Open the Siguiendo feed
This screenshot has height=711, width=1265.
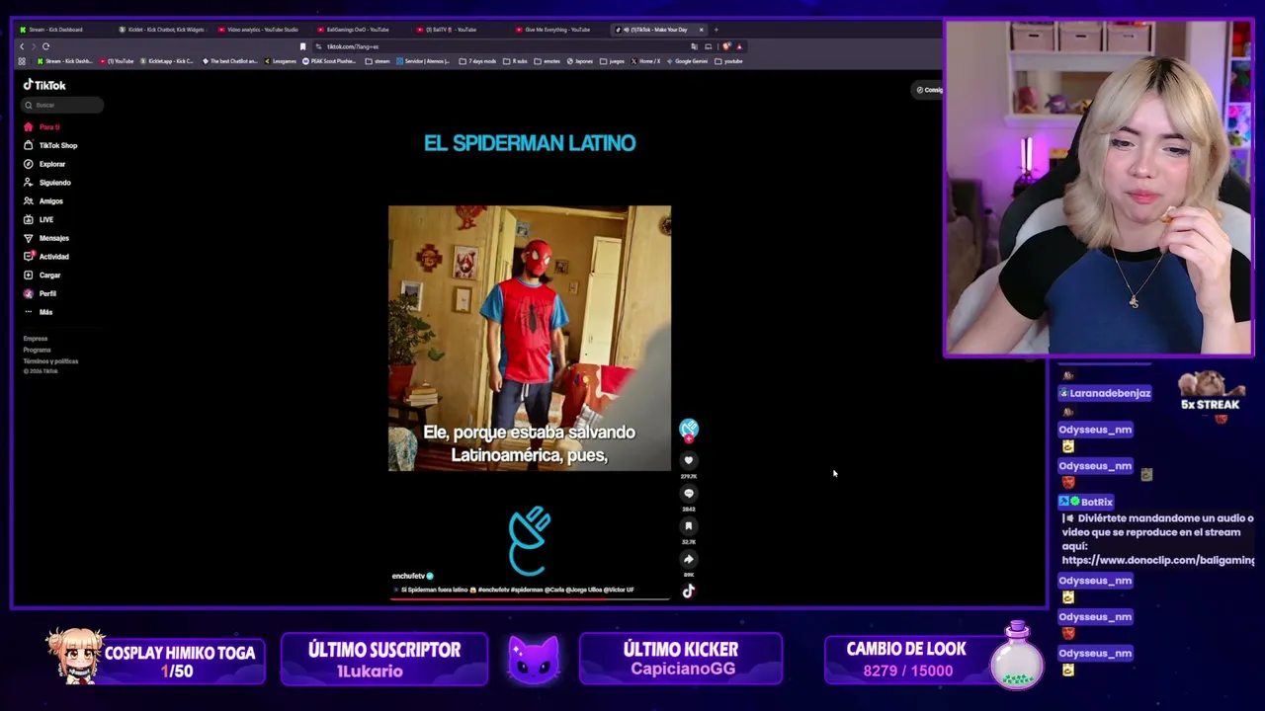[55, 183]
